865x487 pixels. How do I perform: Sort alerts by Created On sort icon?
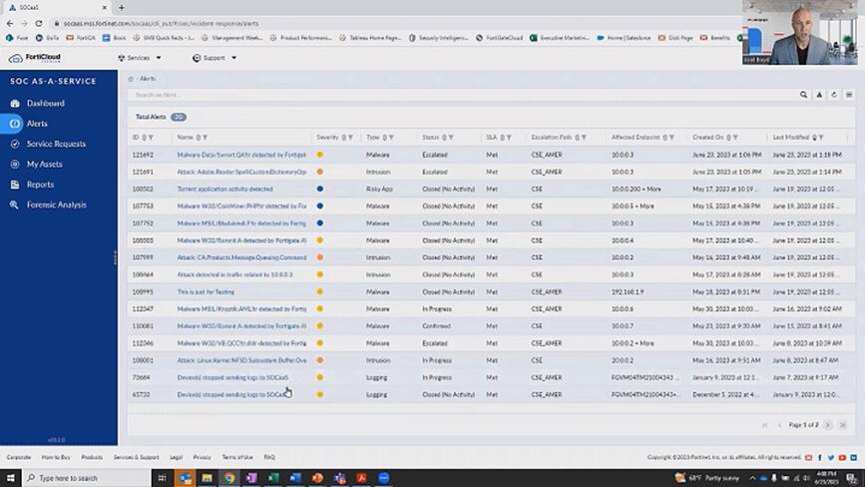(728, 138)
